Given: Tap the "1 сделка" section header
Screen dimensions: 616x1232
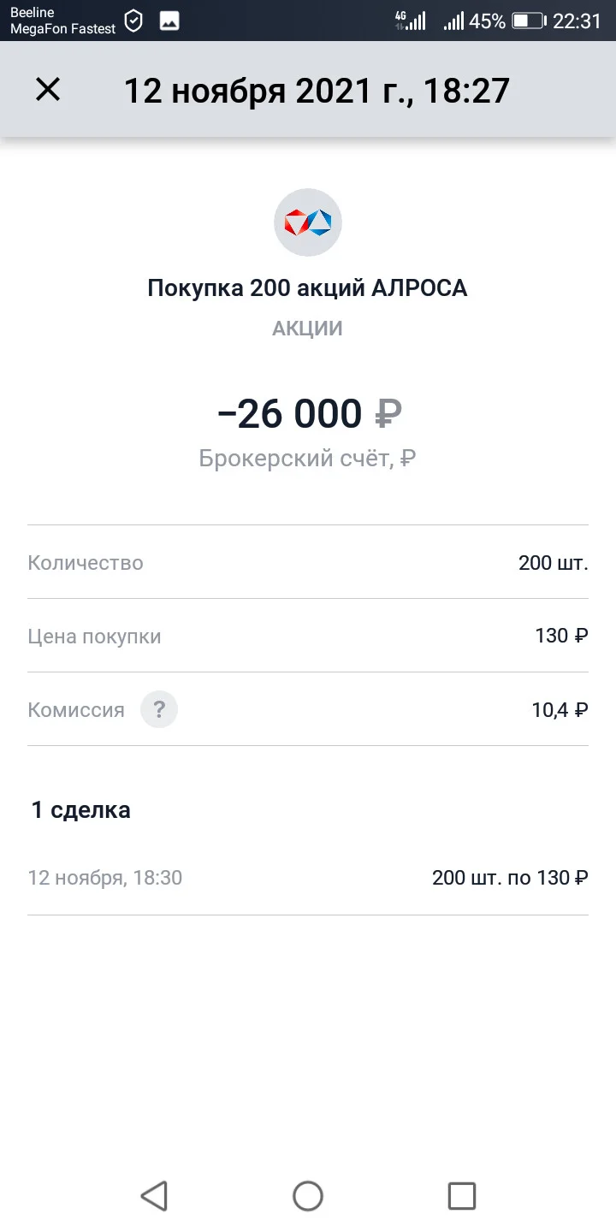Looking at the screenshot, I should coord(81,810).
